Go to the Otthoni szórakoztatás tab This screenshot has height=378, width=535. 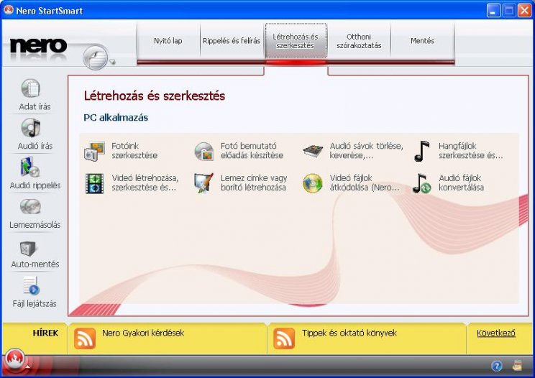(359, 41)
